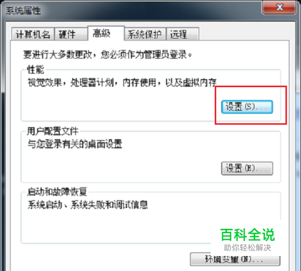This screenshot has height=271, width=301.
Task: Switch to the 计算机名 tab
Action: click(x=33, y=34)
